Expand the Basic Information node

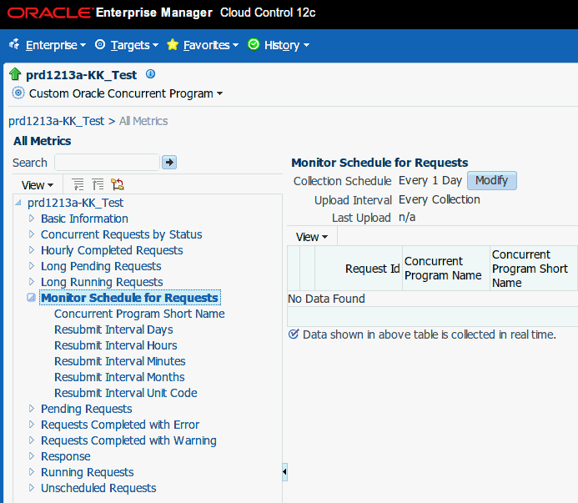pyautogui.click(x=32, y=219)
